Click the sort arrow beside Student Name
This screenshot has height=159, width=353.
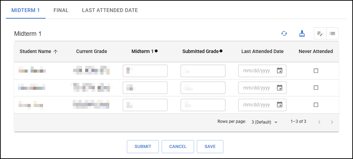(56, 52)
